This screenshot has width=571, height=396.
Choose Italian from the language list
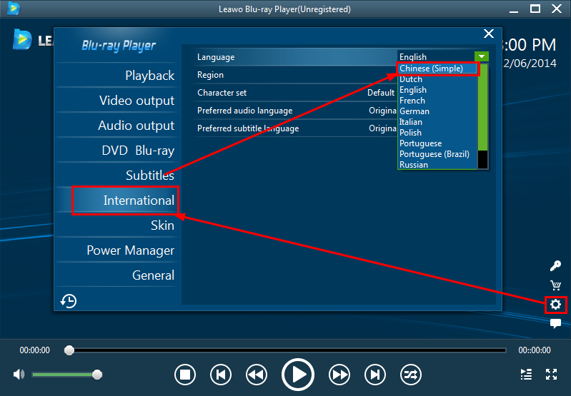(x=437, y=122)
